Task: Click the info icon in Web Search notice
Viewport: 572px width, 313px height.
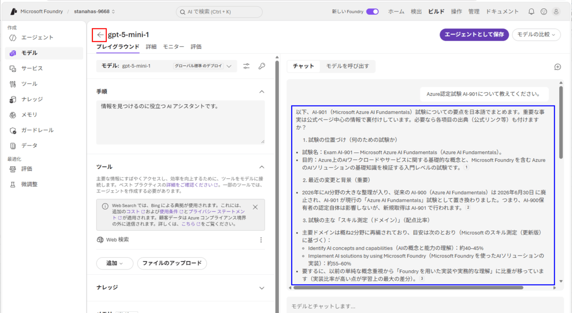Action: pos(105,206)
